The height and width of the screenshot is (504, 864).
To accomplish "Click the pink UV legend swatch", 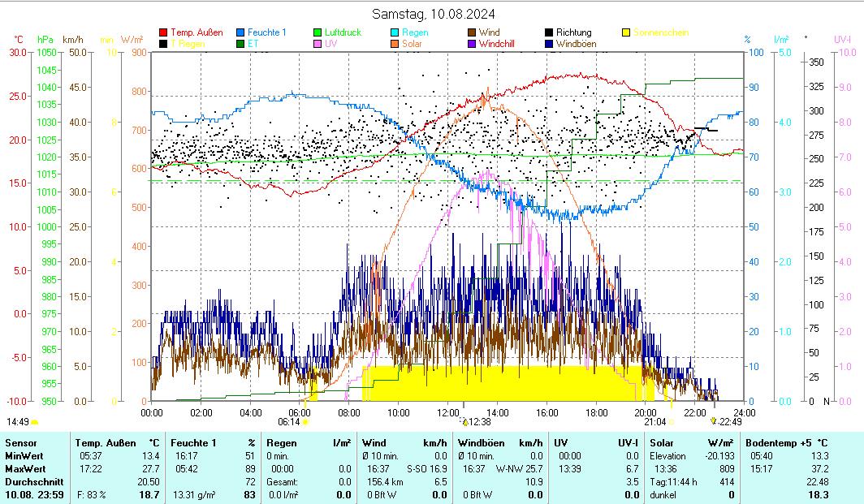I will (x=318, y=44).
